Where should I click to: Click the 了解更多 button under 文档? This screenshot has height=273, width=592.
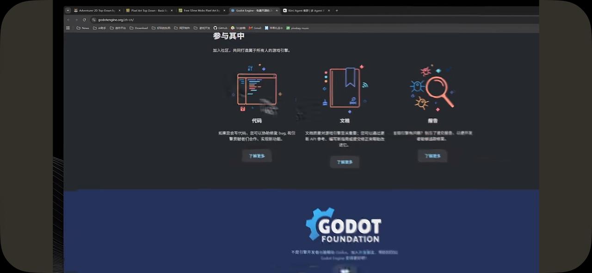(345, 162)
